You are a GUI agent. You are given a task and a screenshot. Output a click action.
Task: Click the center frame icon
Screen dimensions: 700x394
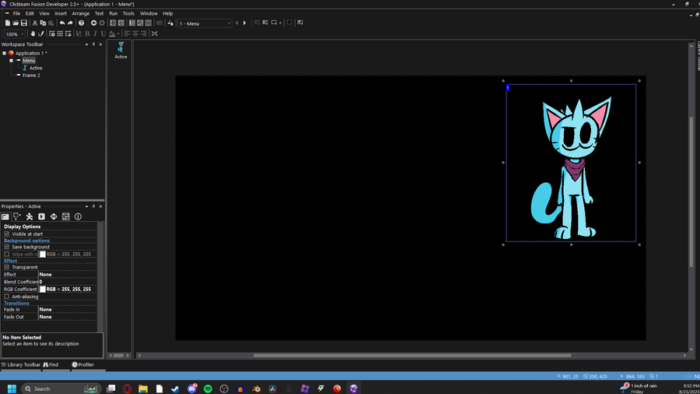pyautogui.click(x=155, y=33)
